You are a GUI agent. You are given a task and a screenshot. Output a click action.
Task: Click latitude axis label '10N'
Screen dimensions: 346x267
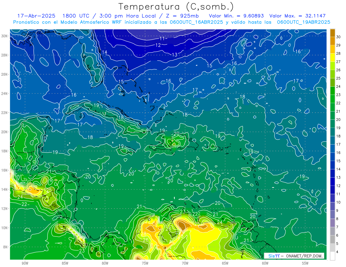coord(4,228)
